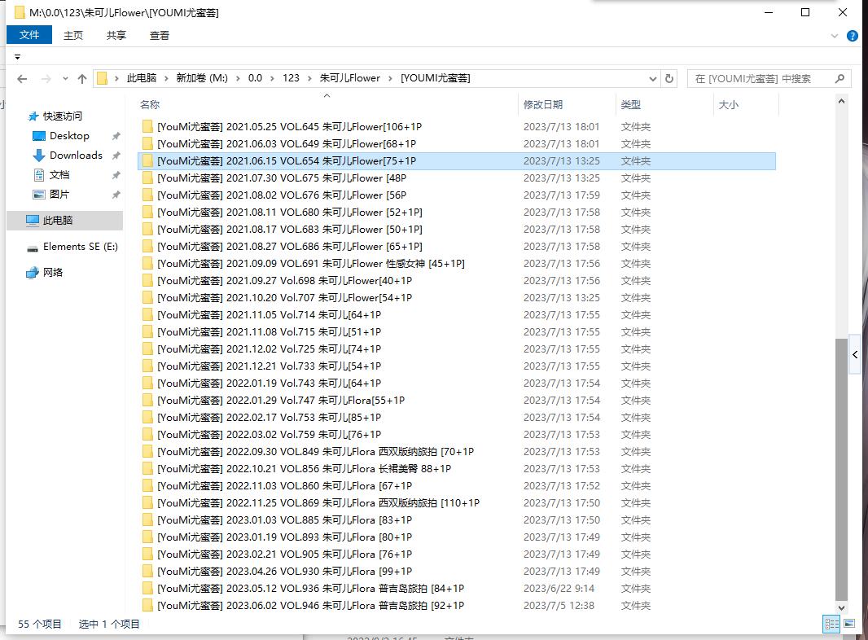Image resolution: width=868 pixels, height=640 pixels.
Task: Select folder icon of Vol.698 row
Action: click(x=147, y=281)
